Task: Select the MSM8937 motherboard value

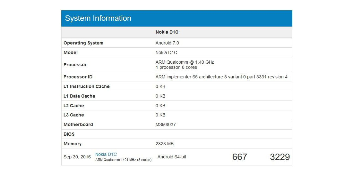Action: coord(166,124)
